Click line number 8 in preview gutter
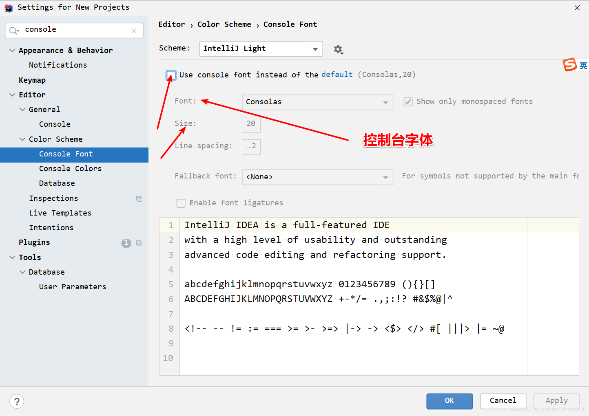Screen dimensions: 589x416 click(x=171, y=329)
